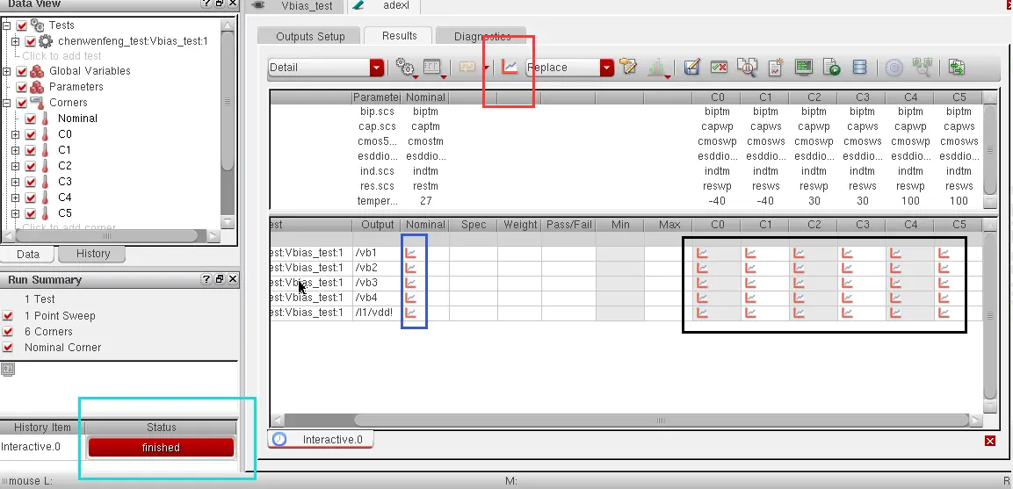Viewport: 1013px width, 489px height.
Task: Switch to Vbias_test window tab
Action: point(299,6)
